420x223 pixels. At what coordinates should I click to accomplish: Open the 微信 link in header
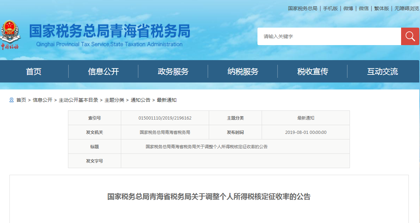point(364,8)
